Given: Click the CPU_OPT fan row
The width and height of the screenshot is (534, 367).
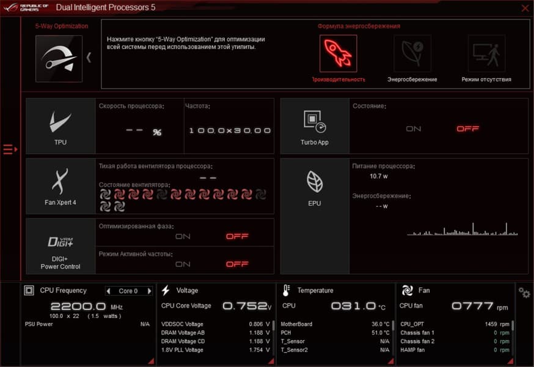Looking at the screenshot, I should (455, 324).
